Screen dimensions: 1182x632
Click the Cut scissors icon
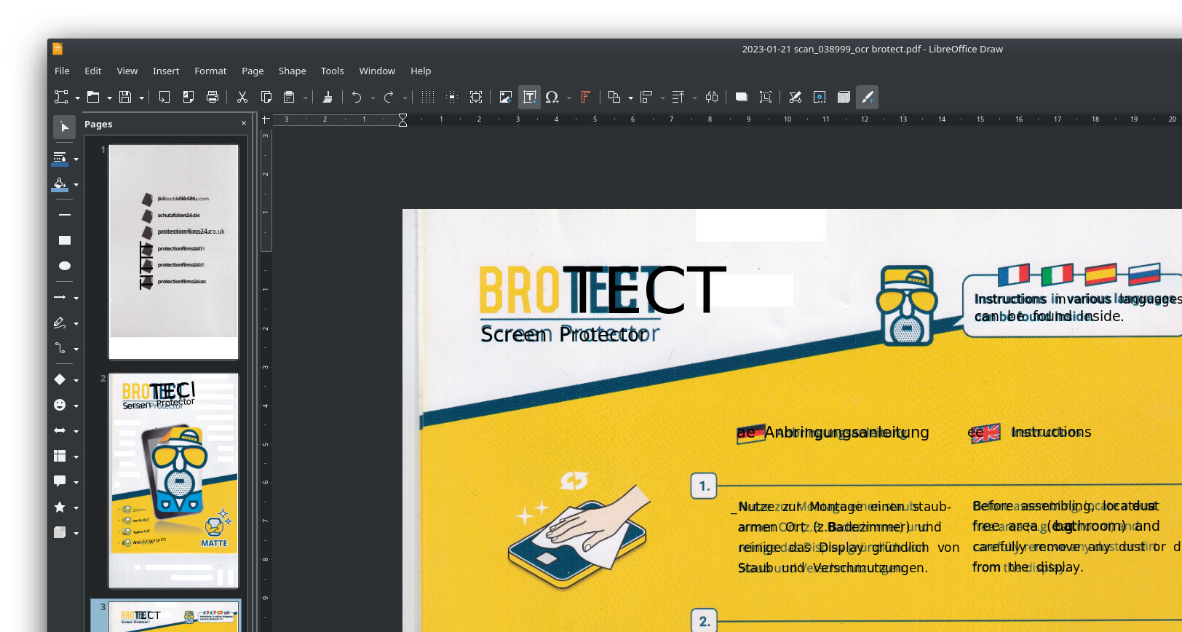tap(242, 97)
